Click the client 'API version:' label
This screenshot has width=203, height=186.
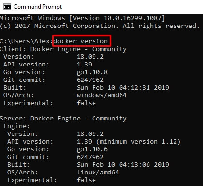coord(26,65)
